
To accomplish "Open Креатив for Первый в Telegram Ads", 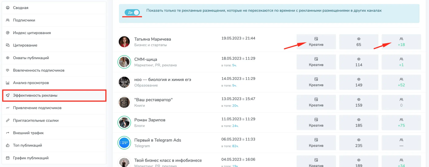I will point(316,142).
